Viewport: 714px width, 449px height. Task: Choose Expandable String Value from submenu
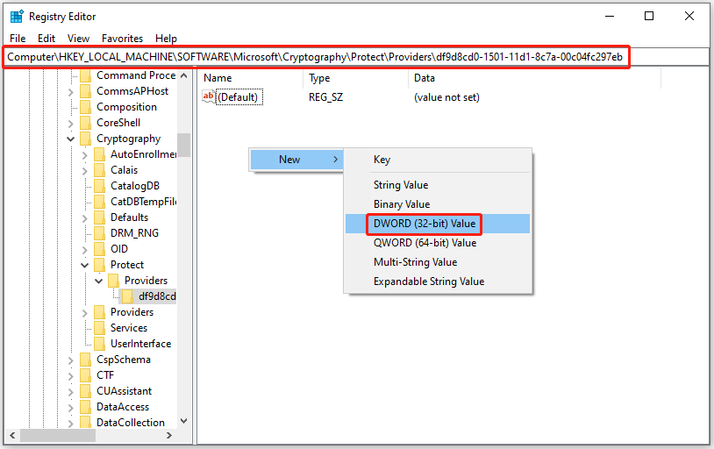pos(438,281)
